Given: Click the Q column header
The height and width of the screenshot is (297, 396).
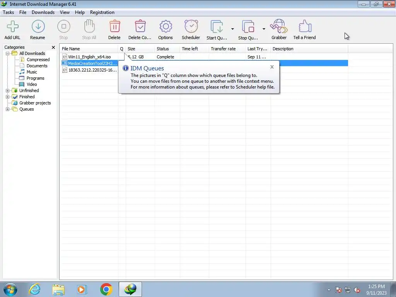Looking at the screenshot, I should (x=122, y=49).
